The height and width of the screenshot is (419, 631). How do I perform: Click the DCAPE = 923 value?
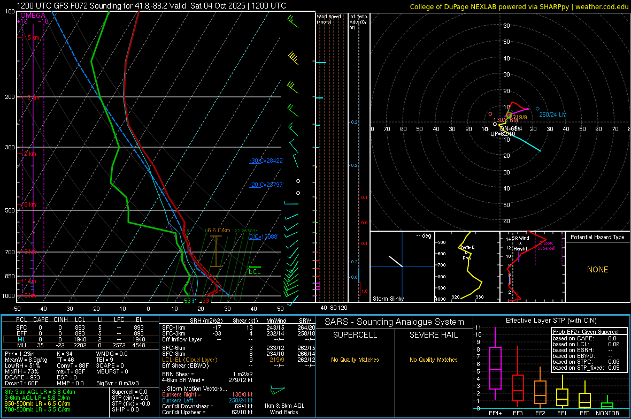(x=22, y=377)
